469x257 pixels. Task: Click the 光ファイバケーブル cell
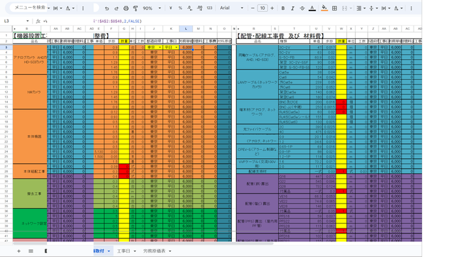point(257,129)
